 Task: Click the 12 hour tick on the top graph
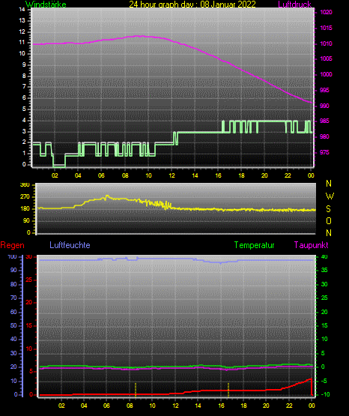172,175
